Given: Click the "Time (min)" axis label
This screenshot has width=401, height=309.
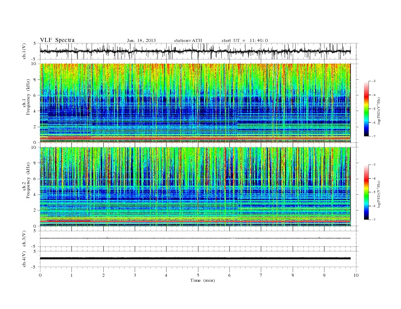Looking at the screenshot, I should [203, 280].
